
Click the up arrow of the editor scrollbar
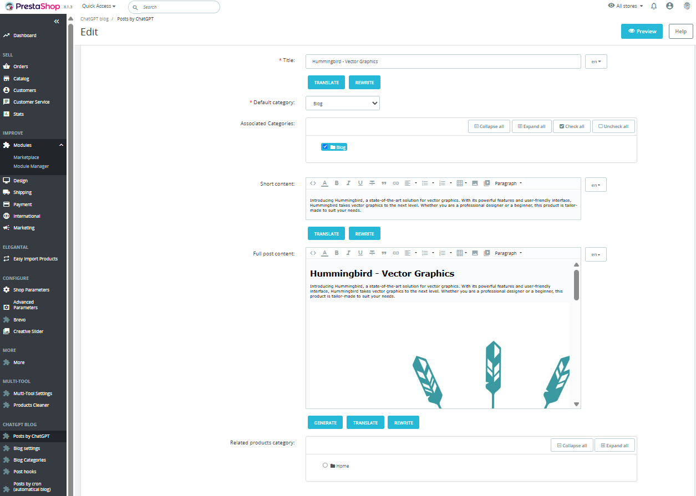point(576,265)
